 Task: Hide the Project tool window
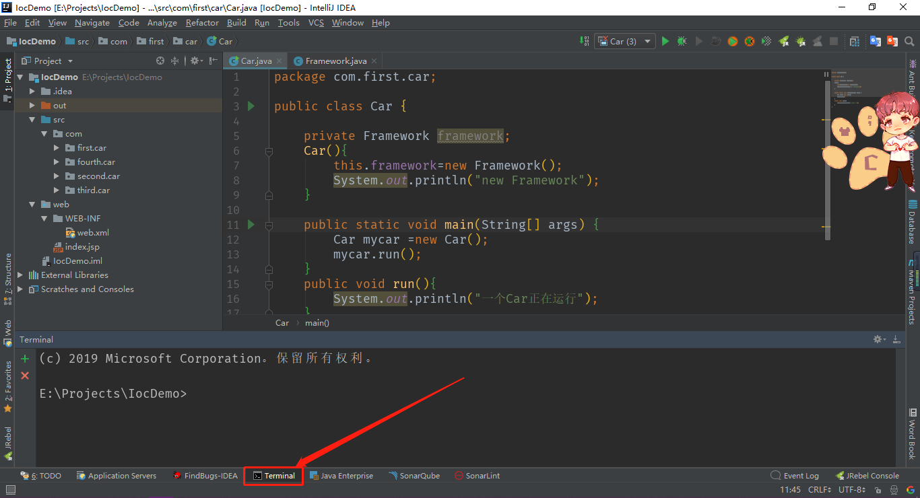(213, 61)
